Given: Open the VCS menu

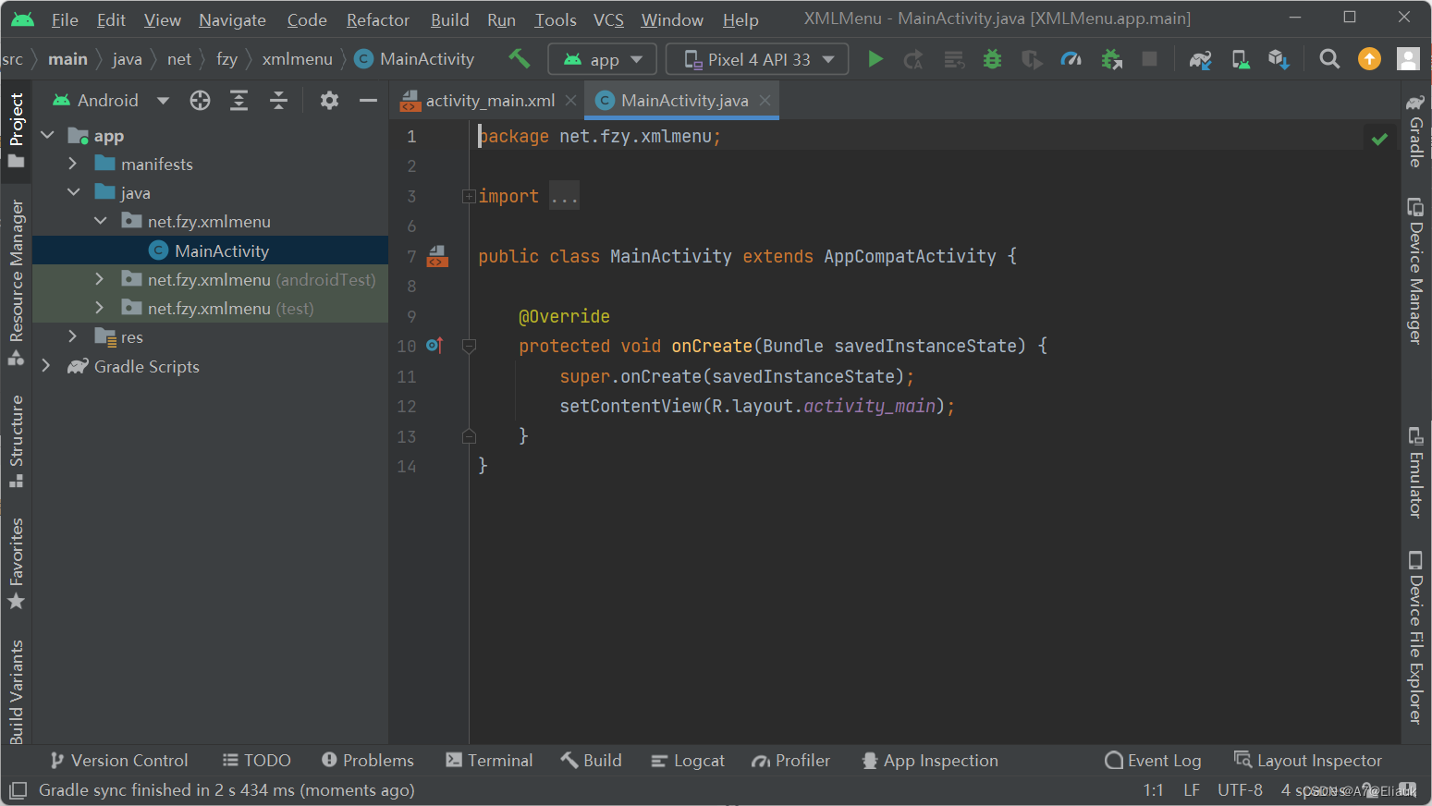Looking at the screenshot, I should pyautogui.click(x=608, y=19).
